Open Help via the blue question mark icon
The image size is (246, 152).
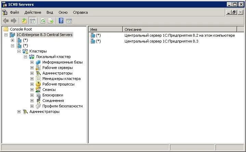tap(61, 21)
